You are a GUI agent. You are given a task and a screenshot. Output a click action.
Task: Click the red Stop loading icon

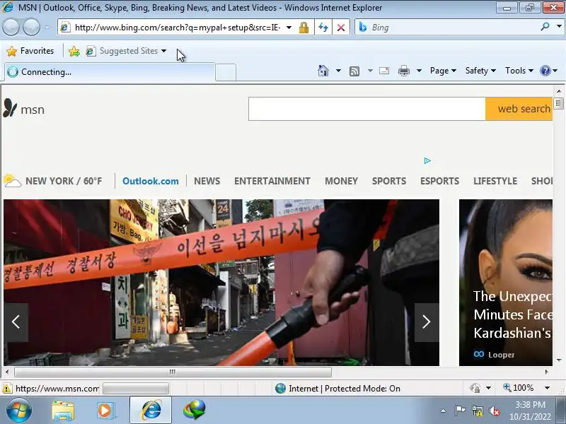(x=341, y=28)
